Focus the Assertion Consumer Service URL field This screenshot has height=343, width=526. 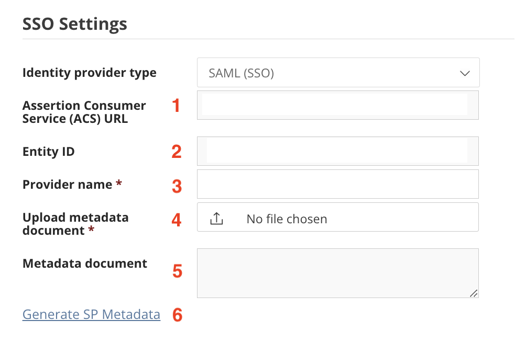pyautogui.click(x=338, y=105)
